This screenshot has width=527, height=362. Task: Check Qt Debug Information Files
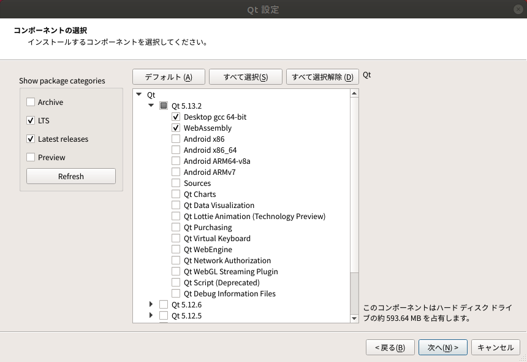(x=176, y=293)
